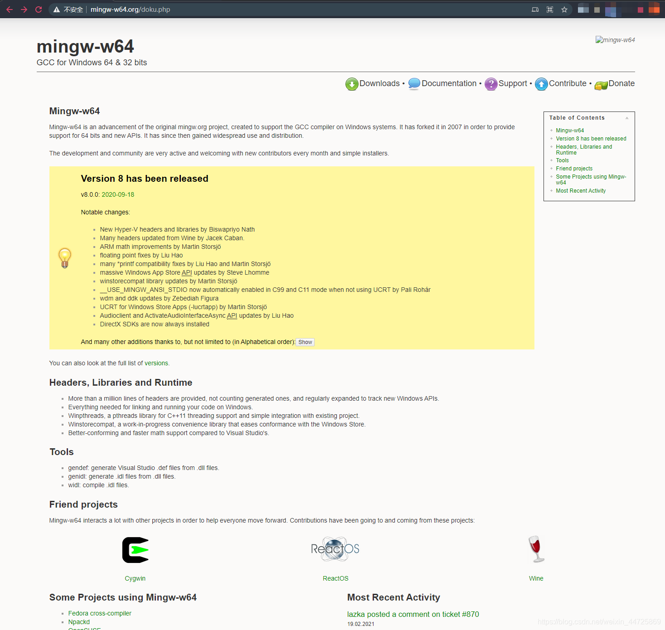Click 'widl: compile .idl files.' item
The width and height of the screenshot is (665, 630).
98,485
